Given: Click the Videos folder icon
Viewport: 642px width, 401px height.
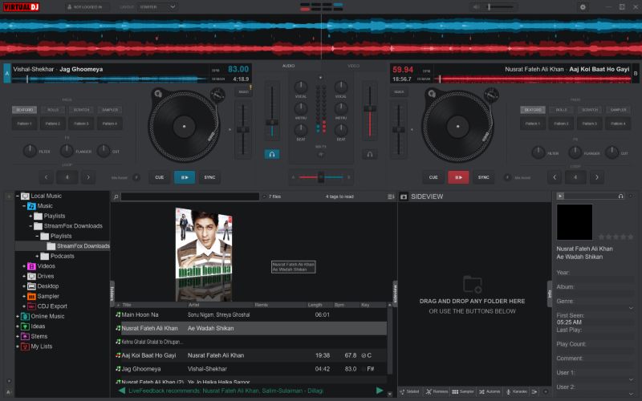Looking at the screenshot, I should point(31,265).
